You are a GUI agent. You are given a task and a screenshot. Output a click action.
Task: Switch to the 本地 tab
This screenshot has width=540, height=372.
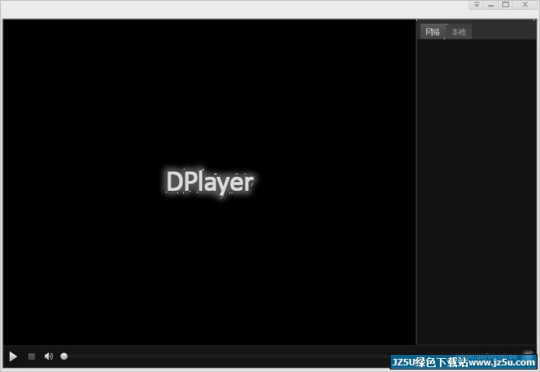coord(459,32)
